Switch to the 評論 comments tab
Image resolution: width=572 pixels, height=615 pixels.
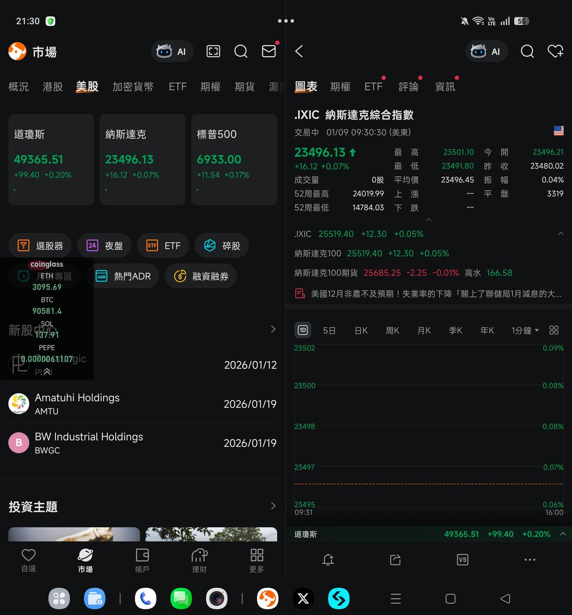coord(408,87)
